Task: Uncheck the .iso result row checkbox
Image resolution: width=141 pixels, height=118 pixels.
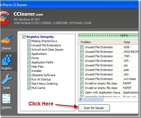Action: (82, 65)
